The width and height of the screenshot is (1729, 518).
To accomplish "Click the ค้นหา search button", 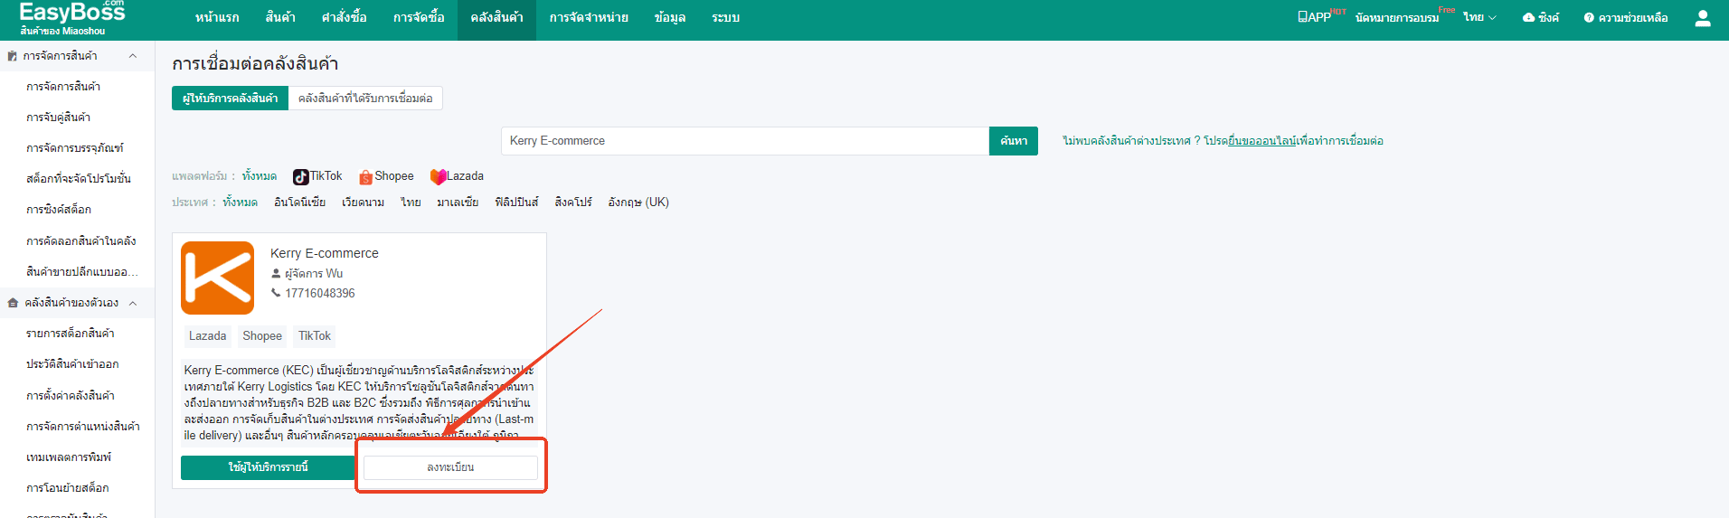I will tap(1014, 141).
